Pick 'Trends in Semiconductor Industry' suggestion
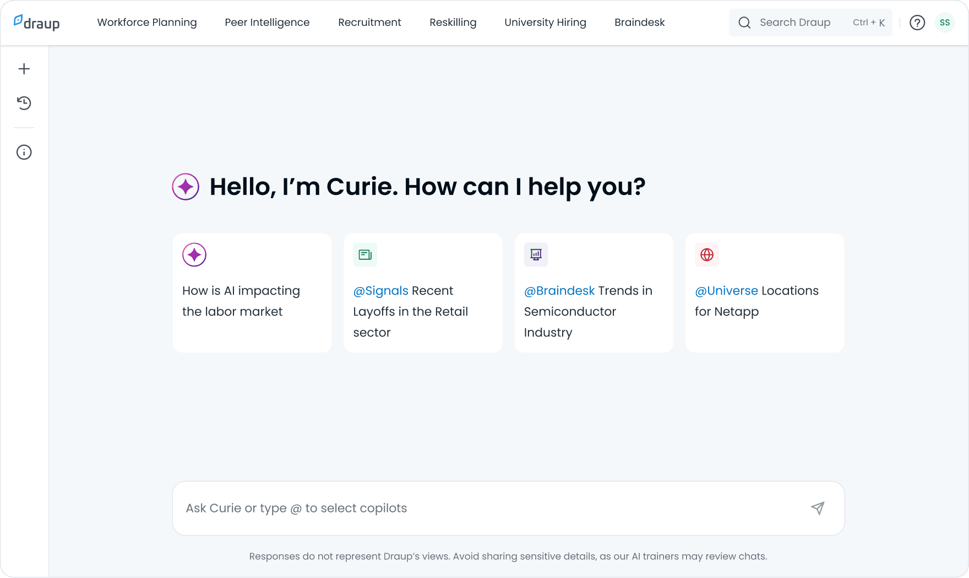The image size is (969, 578). point(594,293)
